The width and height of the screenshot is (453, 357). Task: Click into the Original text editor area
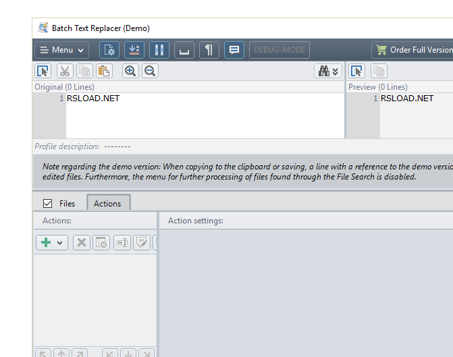205,115
